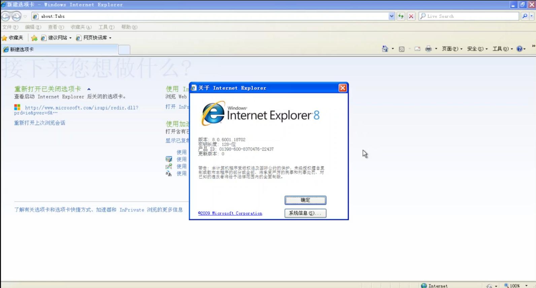Minimize the Internet Explorer window

tap(513, 5)
